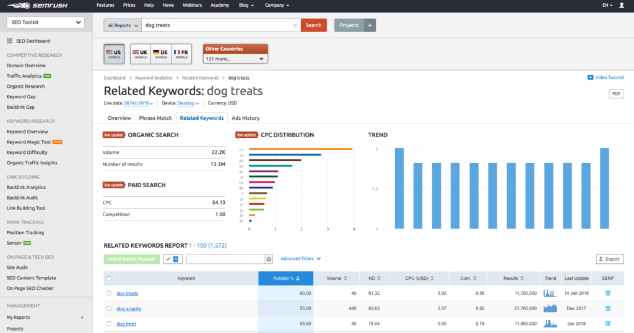Open Backlink Audit in the sidebar
Viewport: 634px width, 333px height.
point(22,198)
